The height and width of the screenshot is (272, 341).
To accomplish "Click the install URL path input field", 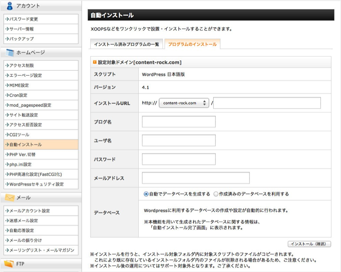I will coord(267,103).
